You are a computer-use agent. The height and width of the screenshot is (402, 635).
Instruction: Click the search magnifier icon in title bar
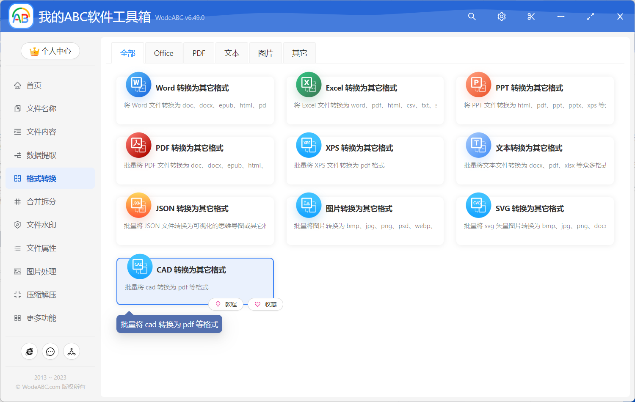pos(472,17)
